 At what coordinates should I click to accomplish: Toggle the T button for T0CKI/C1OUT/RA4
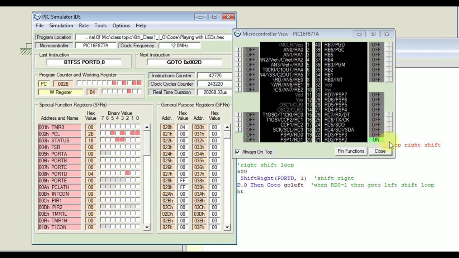(x=238, y=70)
